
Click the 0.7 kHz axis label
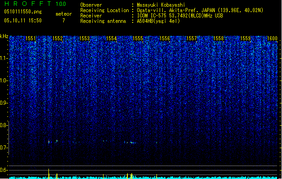(x=4, y=148)
